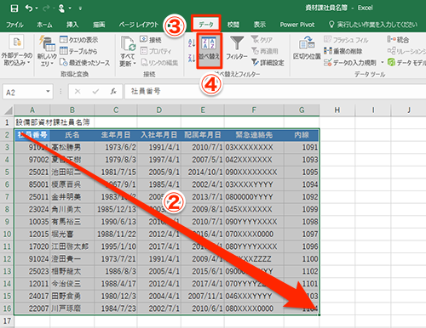Image resolution: width=426 pixels, height=328 pixels.
Task: Open the ファイル tab
Action: (14, 25)
